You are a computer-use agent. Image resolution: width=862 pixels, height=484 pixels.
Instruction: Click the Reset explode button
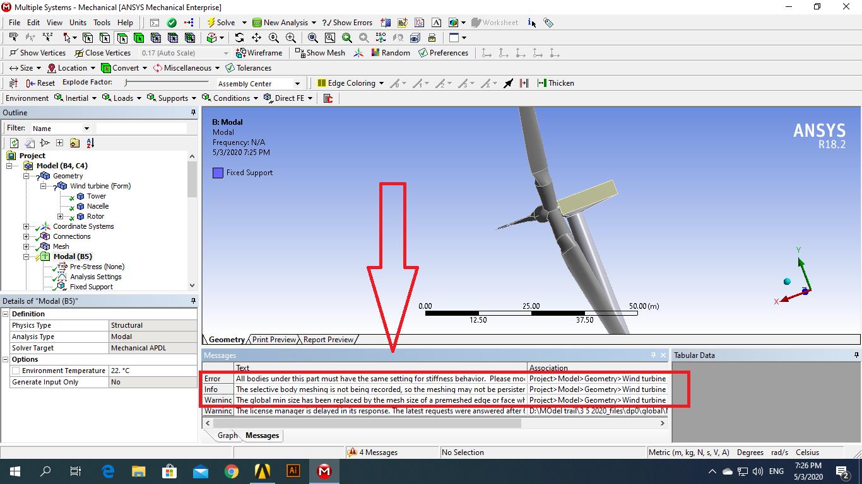coord(40,83)
